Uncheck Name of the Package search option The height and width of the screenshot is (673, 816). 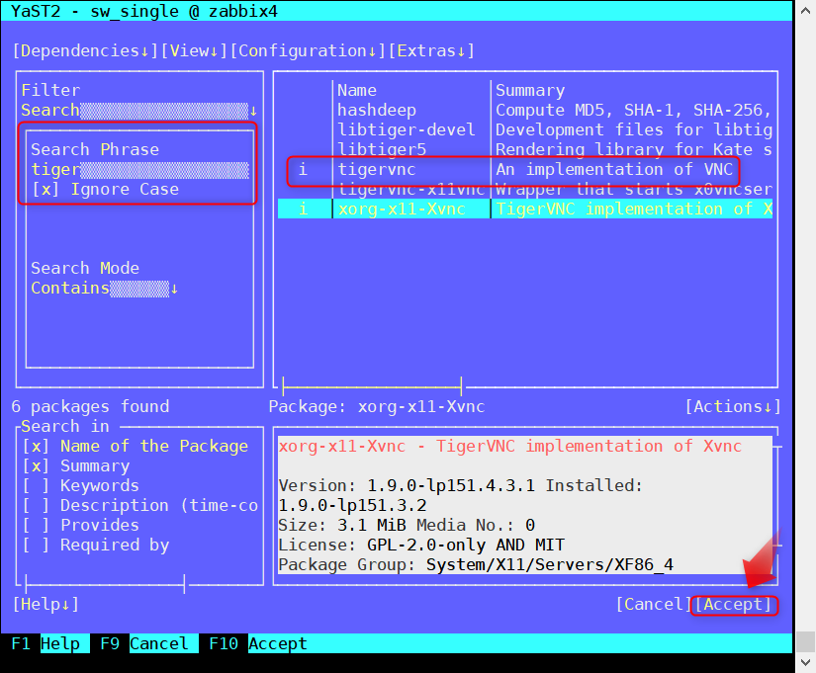pos(136,447)
